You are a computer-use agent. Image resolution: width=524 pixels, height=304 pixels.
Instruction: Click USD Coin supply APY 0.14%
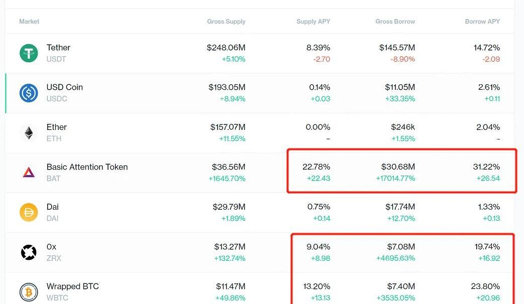320,87
